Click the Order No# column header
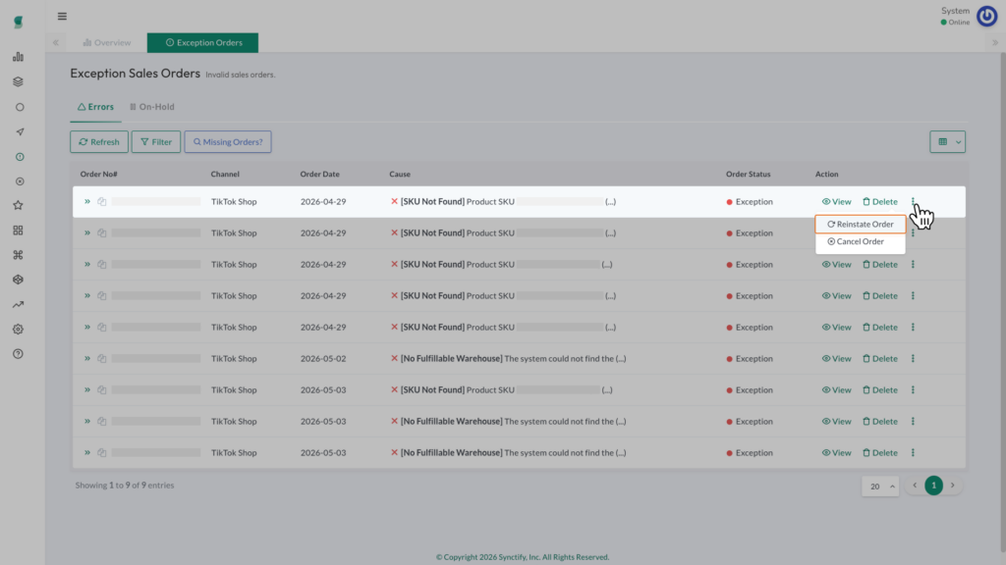Image resolution: width=1006 pixels, height=565 pixels. 99,175
